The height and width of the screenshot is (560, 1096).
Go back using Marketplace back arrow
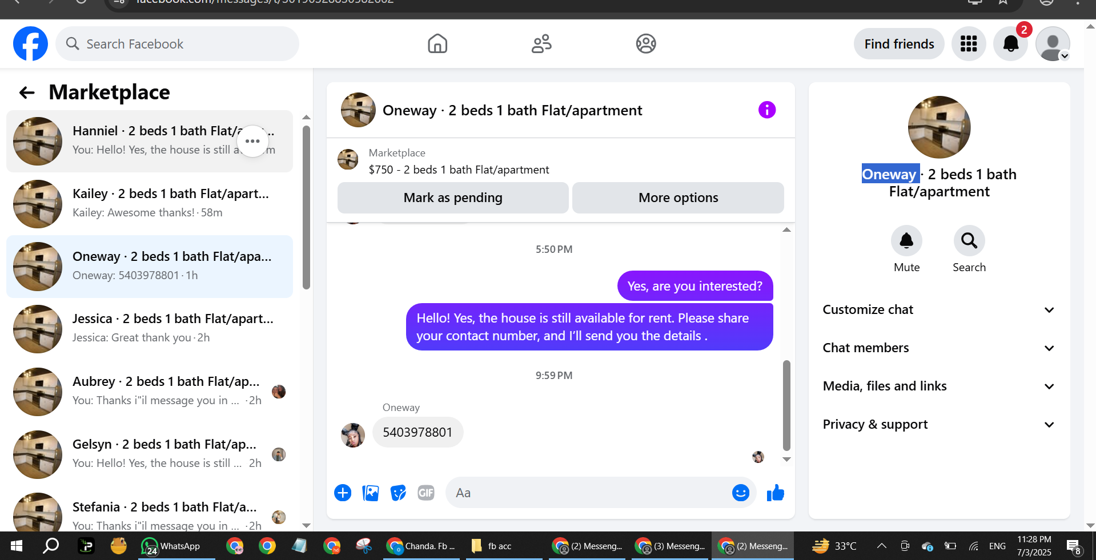[27, 92]
